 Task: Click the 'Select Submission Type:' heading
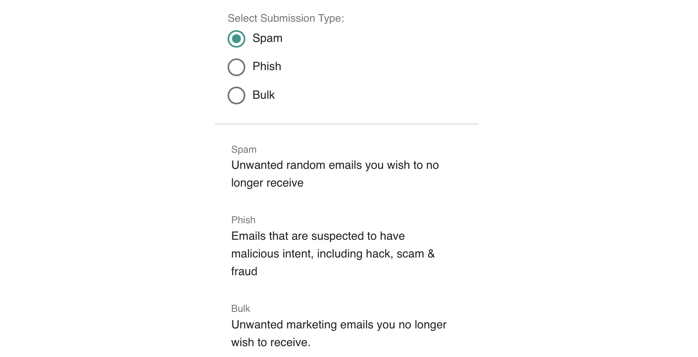pos(286,18)
